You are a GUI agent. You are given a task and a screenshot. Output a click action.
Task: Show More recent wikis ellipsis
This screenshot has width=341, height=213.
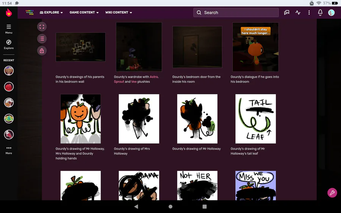click(x=9, y=150)
